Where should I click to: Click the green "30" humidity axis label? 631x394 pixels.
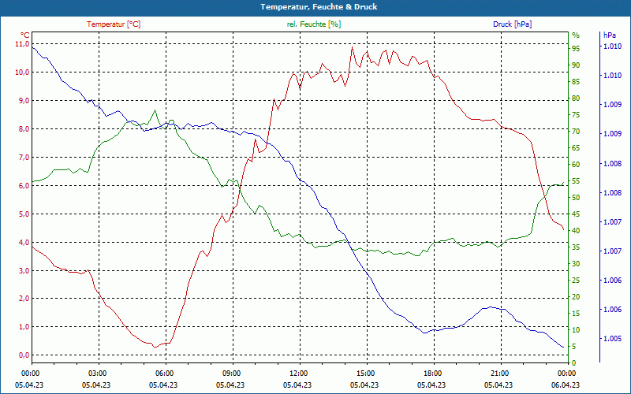[x=576, y=264]
